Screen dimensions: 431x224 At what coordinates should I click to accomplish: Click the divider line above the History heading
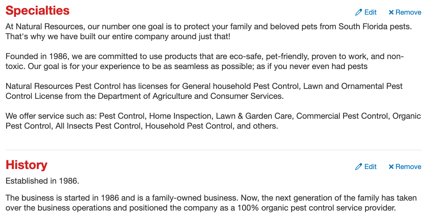tap(213, 150)
